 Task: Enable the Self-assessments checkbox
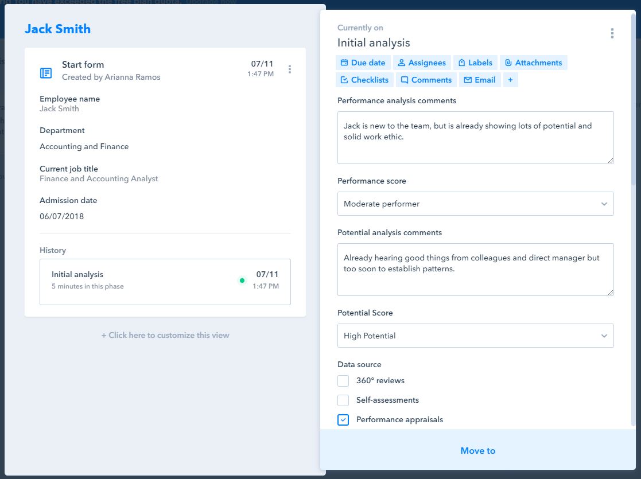point(343,400)
